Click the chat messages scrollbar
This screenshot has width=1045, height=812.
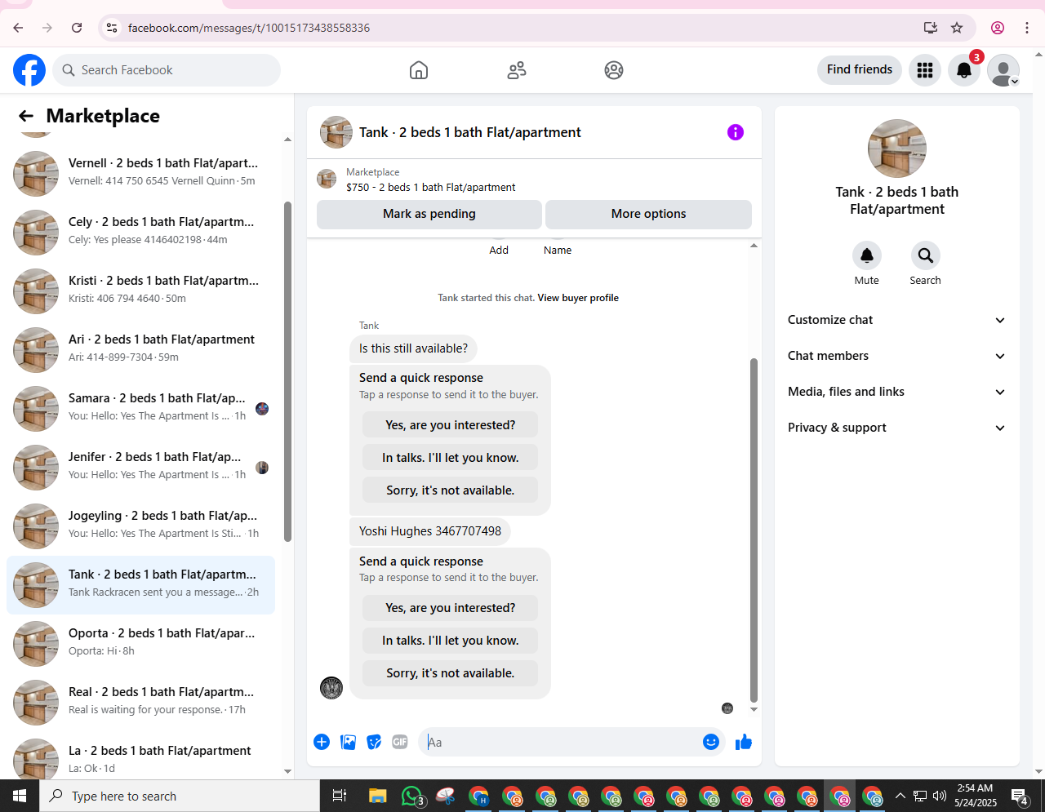point(754,530)
